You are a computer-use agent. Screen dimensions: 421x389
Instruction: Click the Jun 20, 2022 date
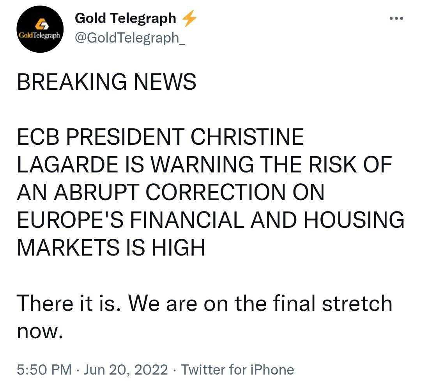[126, 369]
